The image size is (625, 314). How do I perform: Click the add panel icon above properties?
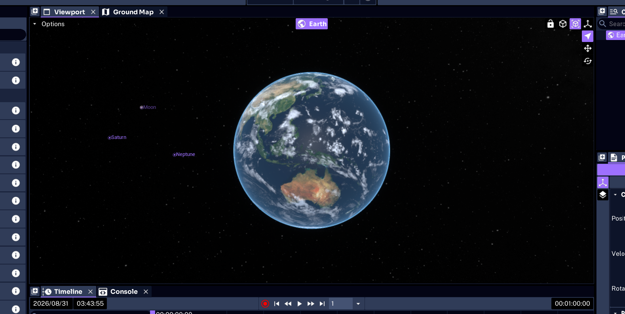602,157
